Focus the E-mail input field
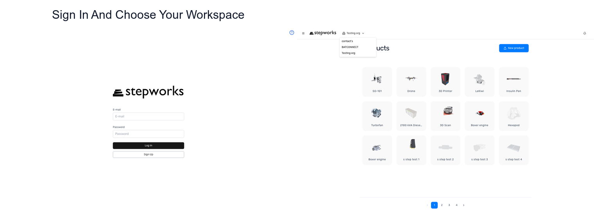 148,116
